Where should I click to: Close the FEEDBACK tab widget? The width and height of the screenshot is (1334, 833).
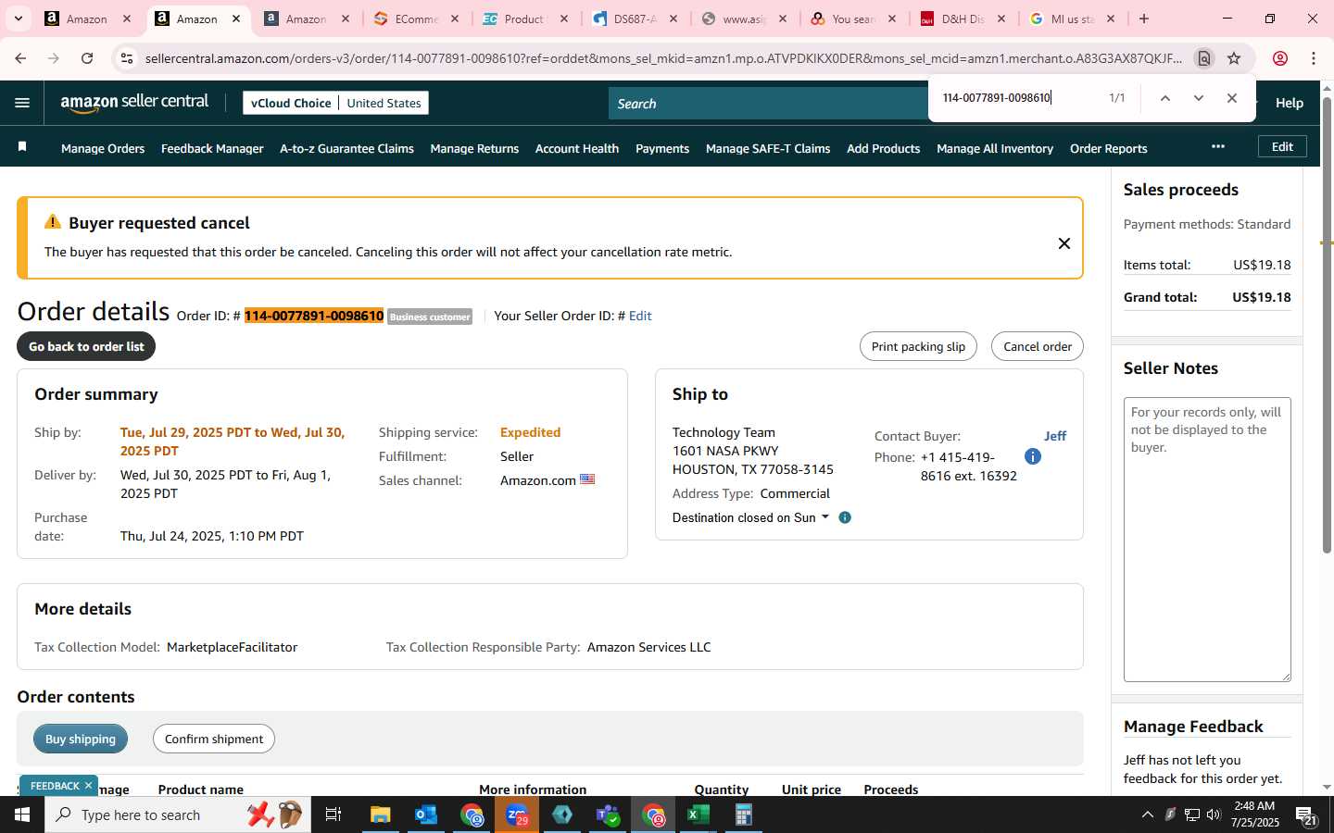coord(89,786)
